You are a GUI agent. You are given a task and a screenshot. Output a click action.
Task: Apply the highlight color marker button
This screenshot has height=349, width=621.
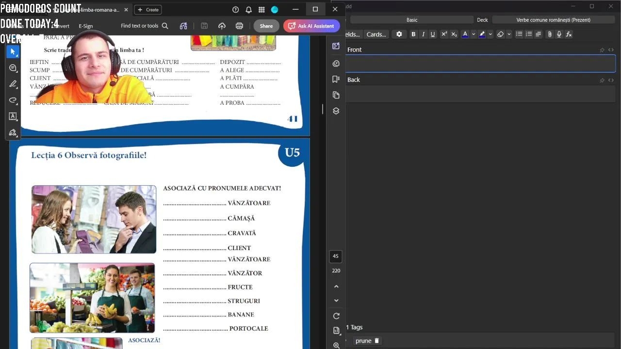coord(482,34)
